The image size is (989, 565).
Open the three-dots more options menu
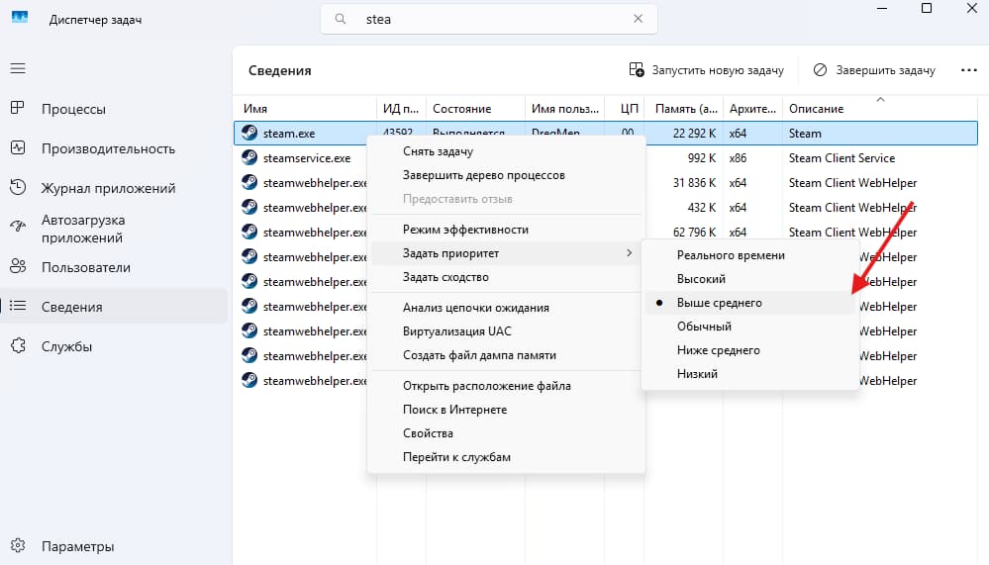969,70
